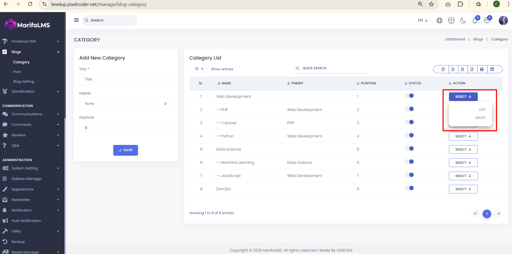Viewport: 512px width, 254px height.
Task: Copy the table using the copy icon
Action: tap(443, 69)
